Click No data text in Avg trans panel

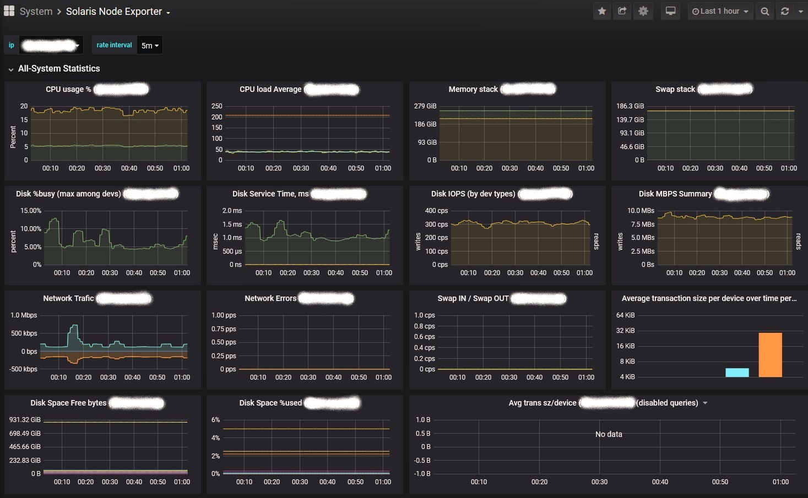[609, 434]
